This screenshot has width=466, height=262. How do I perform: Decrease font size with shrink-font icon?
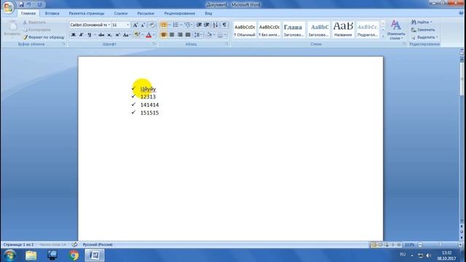[x=143, y=25]
